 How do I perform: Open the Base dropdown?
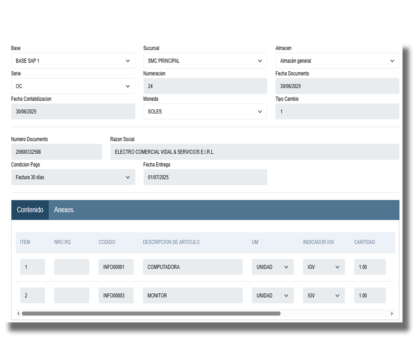click(73, 61)
